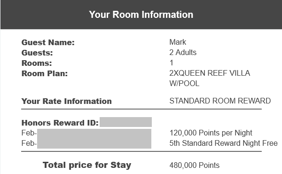
Task: Select '120,000 Points per Night' text
Action: (211, 133)
